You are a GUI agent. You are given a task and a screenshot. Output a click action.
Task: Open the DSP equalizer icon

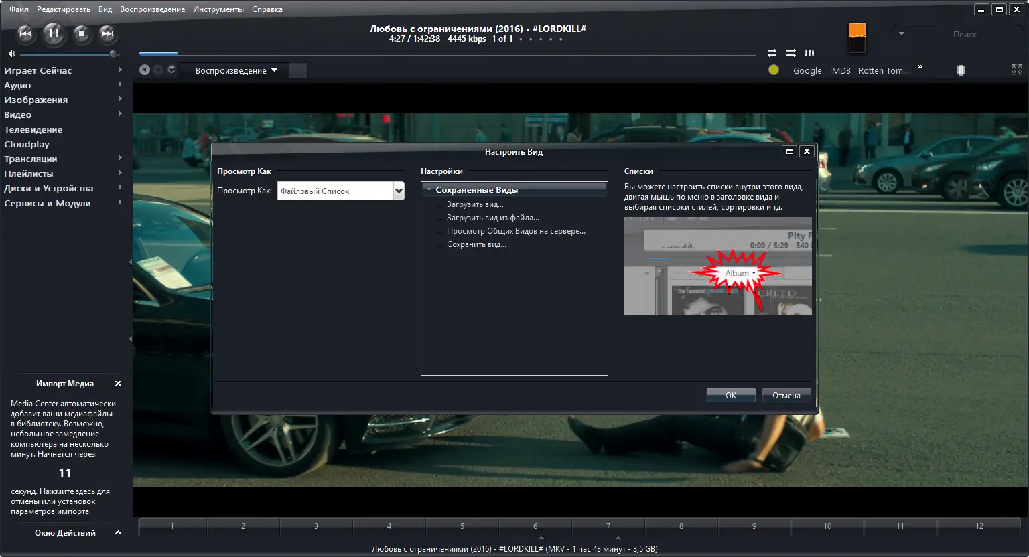tap(809, 52)
